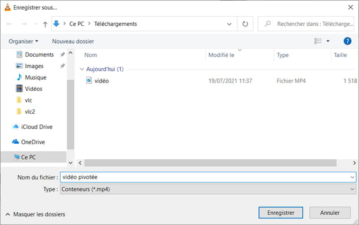Open Documents in the sidebar
Viewport: 359px width, 225px height.
click(39, 54)
